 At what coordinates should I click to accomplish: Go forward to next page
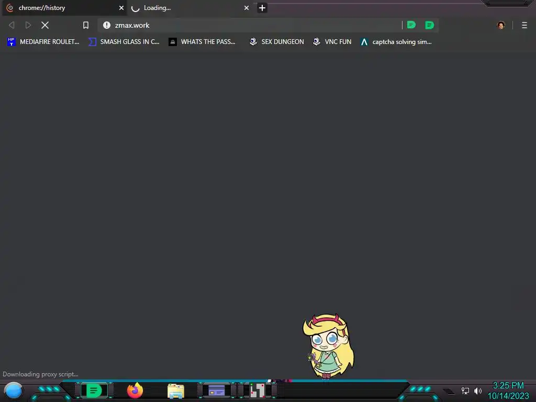28,25
